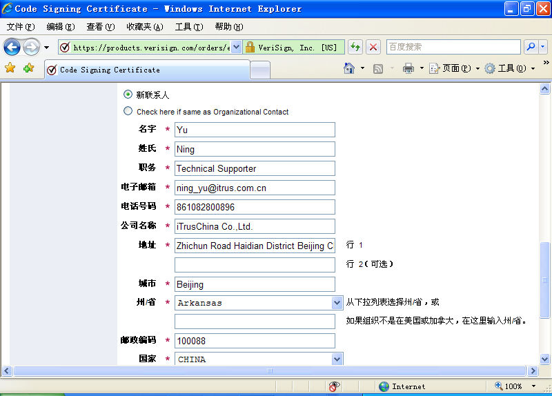Click the security lock icon by VeriSign

[x=250, y=47]
